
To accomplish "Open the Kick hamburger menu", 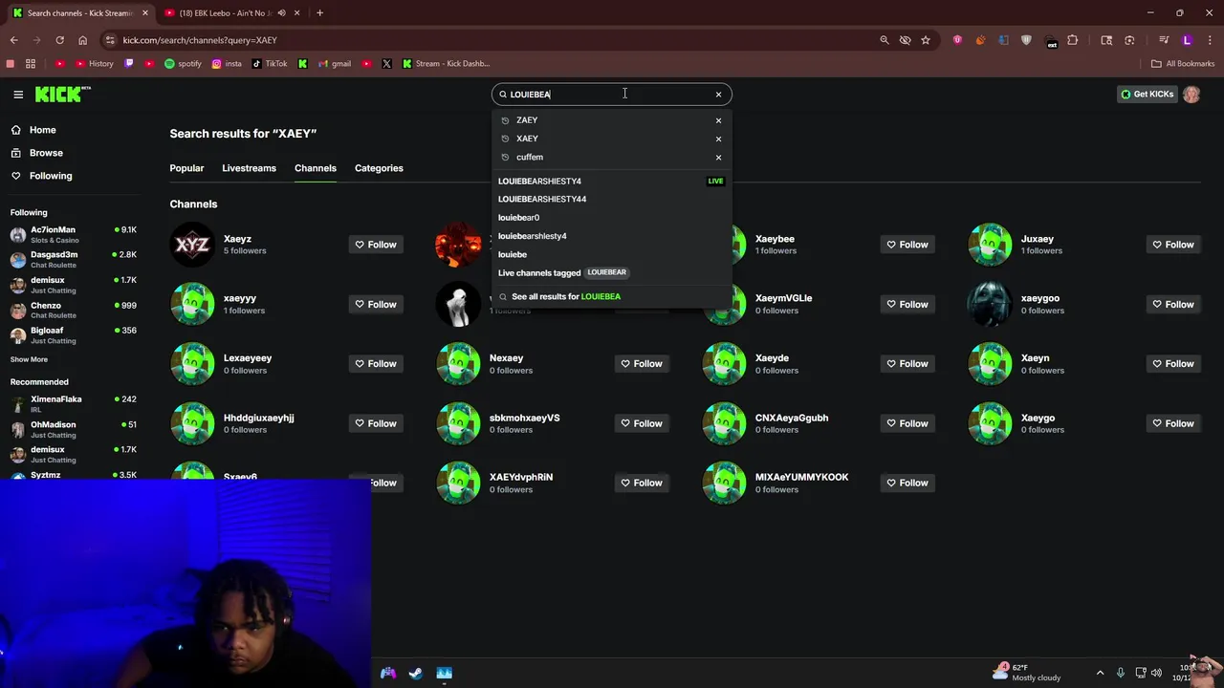I will point(18,94).
